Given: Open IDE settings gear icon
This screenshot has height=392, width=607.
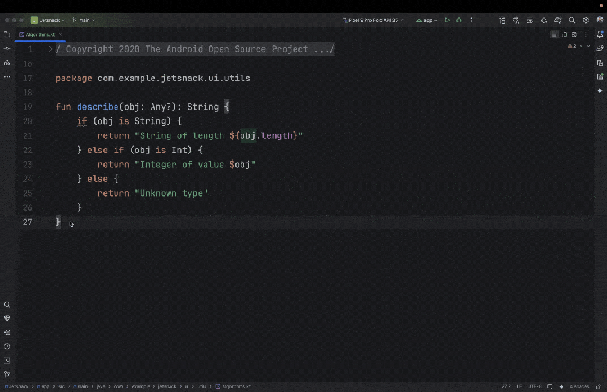Looking at the screenshot, I should (x=586, y=20).
